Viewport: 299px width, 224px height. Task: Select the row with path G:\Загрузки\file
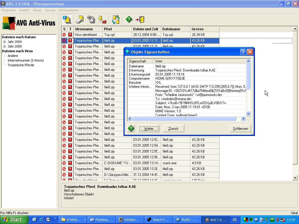140,175
